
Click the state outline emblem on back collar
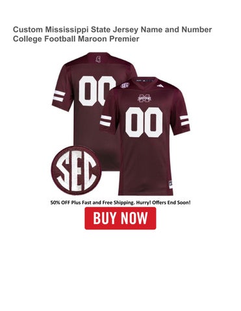click(x=99, y=59)
